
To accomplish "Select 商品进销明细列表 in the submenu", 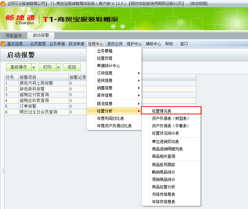I will pos(171,149).
